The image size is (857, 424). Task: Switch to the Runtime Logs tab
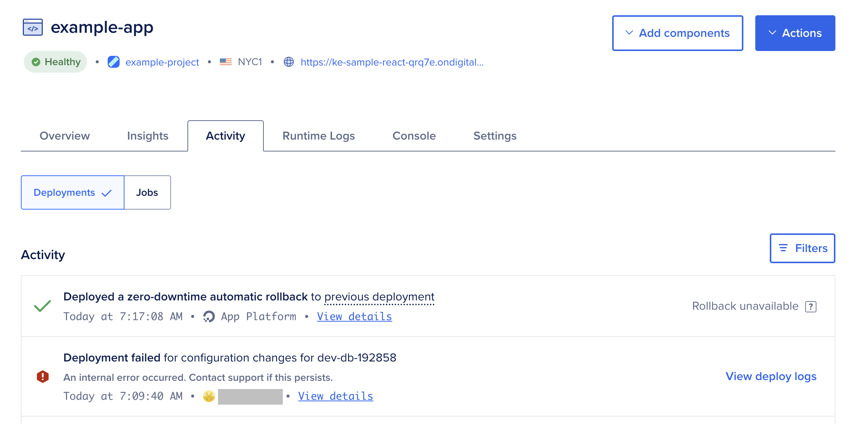pyautogui.click(x=319, y=136)
